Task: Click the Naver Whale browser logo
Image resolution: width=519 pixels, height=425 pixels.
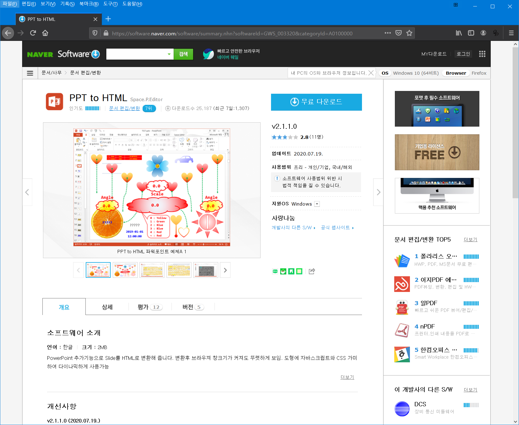Action: (x=208, y=54)
